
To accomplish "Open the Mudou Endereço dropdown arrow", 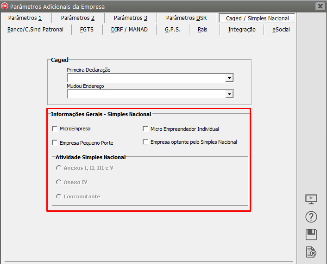I will click(x=229, y=94).
